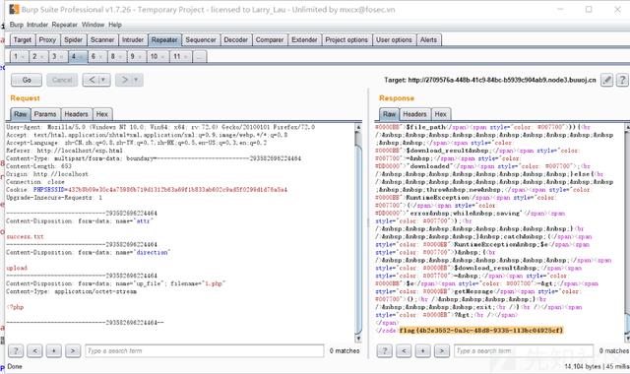This screenshot has height=374, width=630.
Task: Switch to the Target tool tab
Action: click(x=22, y=39)
